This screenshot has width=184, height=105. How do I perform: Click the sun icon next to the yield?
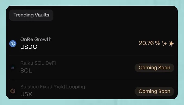171,44
